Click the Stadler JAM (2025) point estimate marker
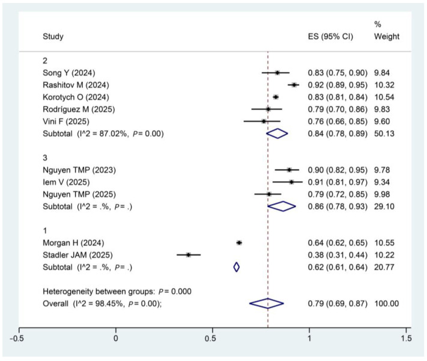The width and height of the screenshot is (427, 361). coord(189,255)
